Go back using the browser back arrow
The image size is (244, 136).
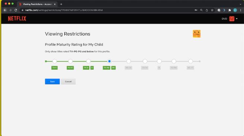[x=5, y=10]
